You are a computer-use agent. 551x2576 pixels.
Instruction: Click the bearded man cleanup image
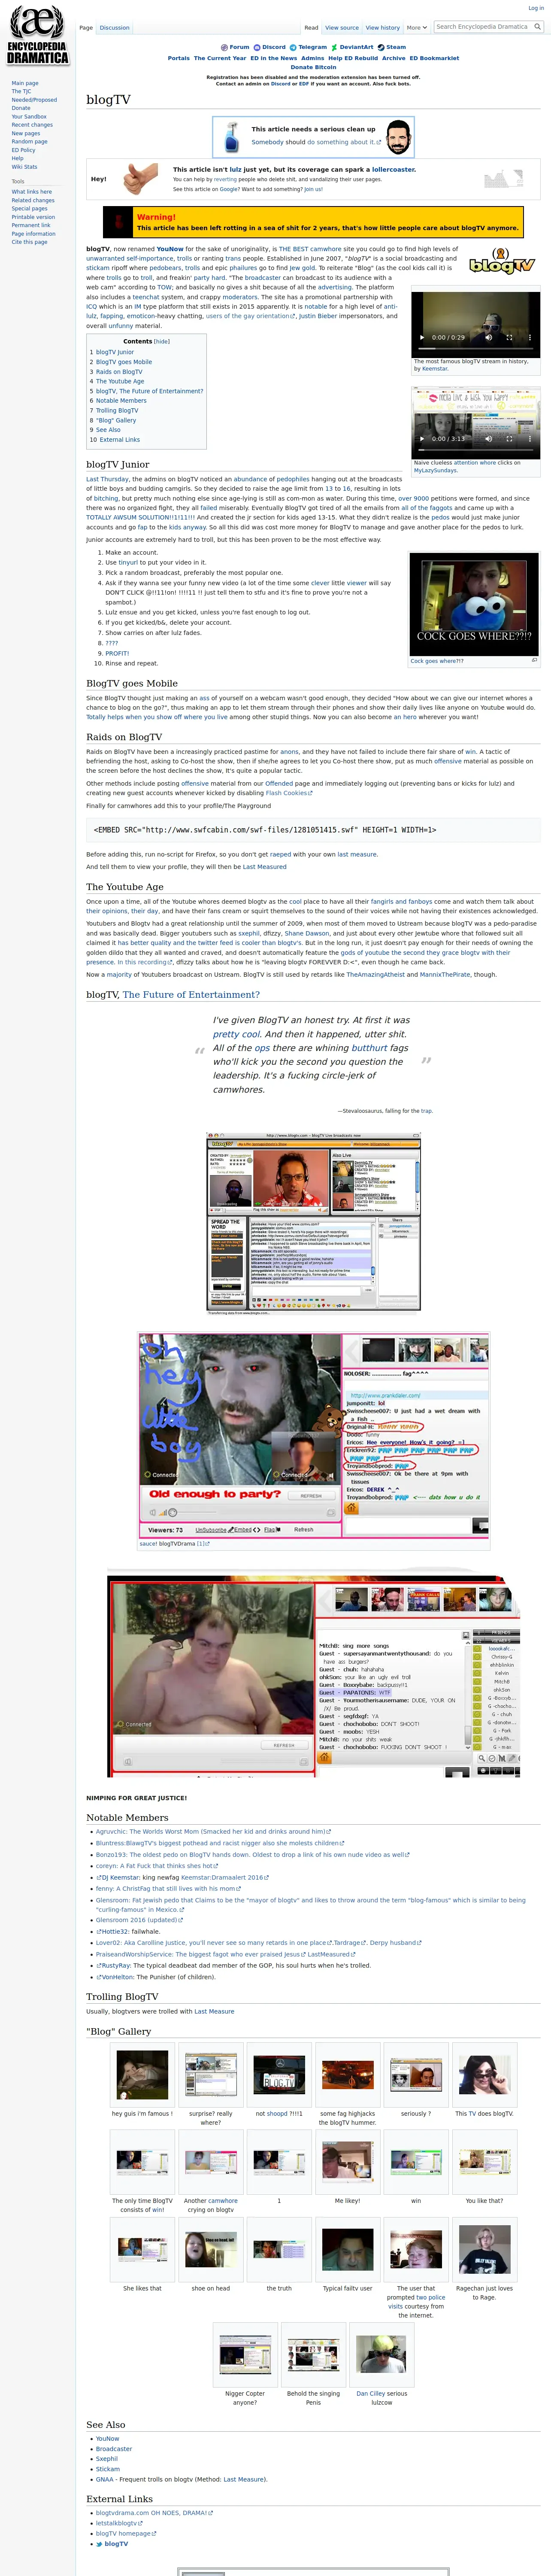click(398, 136)
